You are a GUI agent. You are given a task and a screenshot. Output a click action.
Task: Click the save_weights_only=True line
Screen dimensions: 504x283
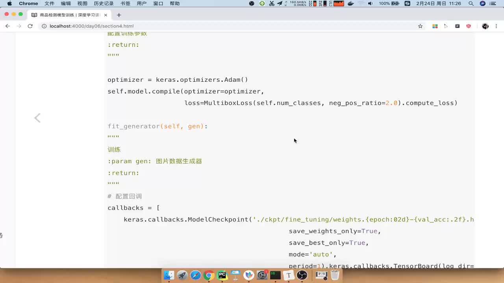(335, 231)
